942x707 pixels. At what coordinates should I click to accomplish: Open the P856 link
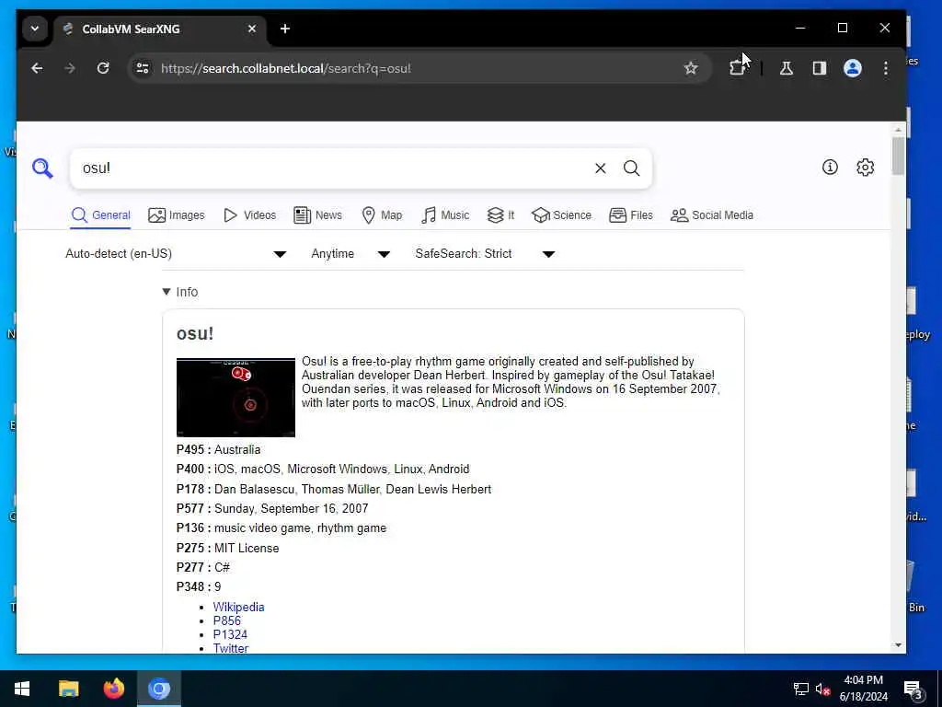point(226,620)
